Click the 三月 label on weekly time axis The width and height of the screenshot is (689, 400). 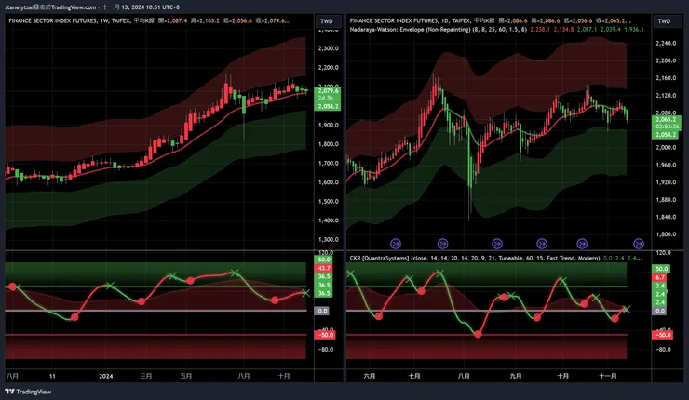click(x=146, y=376)
